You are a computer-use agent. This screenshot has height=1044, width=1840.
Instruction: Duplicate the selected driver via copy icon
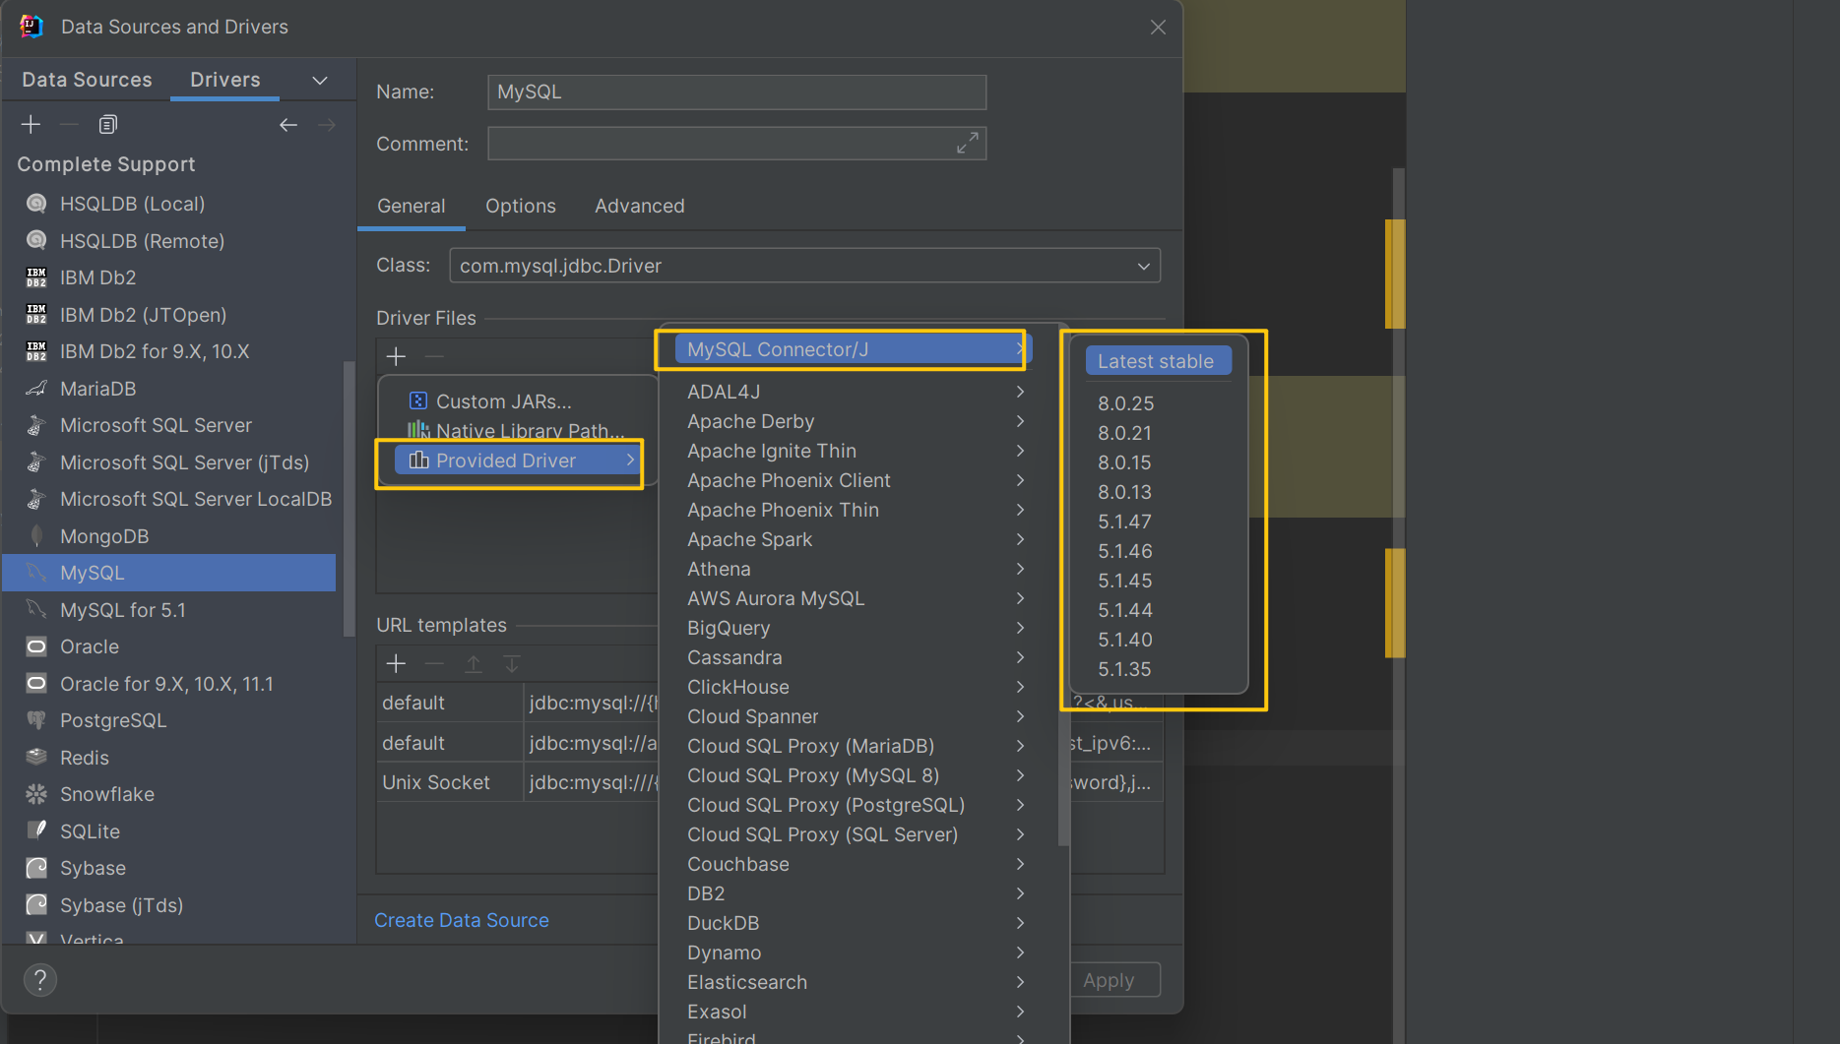point(108,124)
